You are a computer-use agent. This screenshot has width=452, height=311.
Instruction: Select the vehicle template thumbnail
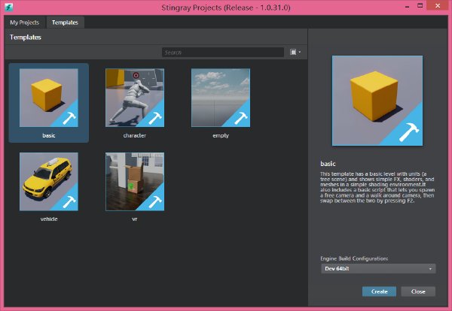click(49, 182)
